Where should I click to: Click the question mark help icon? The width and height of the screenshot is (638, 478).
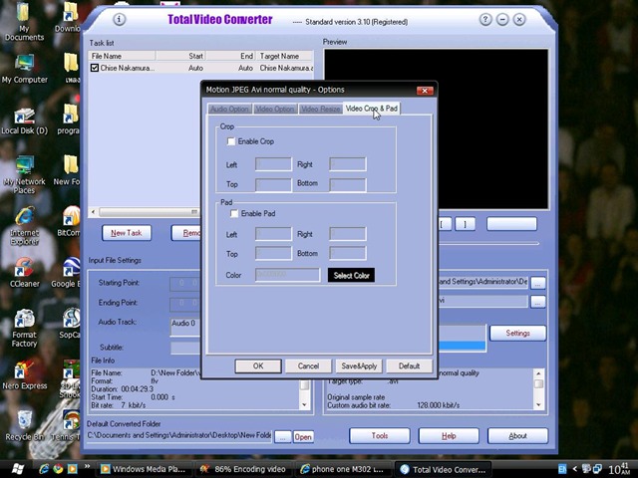485,19
